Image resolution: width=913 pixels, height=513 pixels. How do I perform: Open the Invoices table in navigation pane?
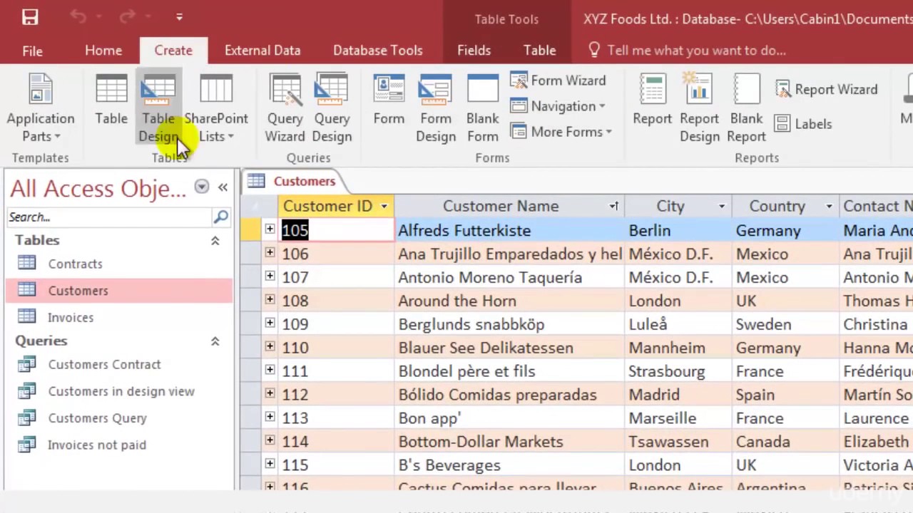coord(71,318)
